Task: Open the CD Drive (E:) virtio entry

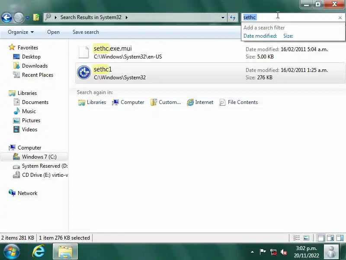Action: pos(45,175)
